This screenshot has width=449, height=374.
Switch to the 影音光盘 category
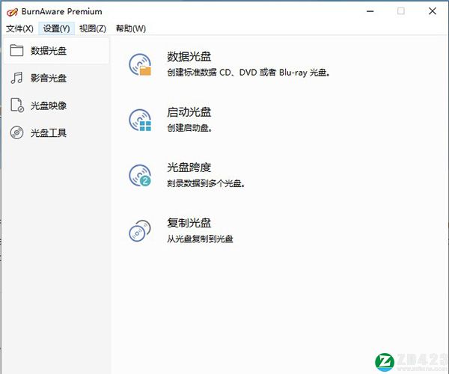(x=56, y=78)
